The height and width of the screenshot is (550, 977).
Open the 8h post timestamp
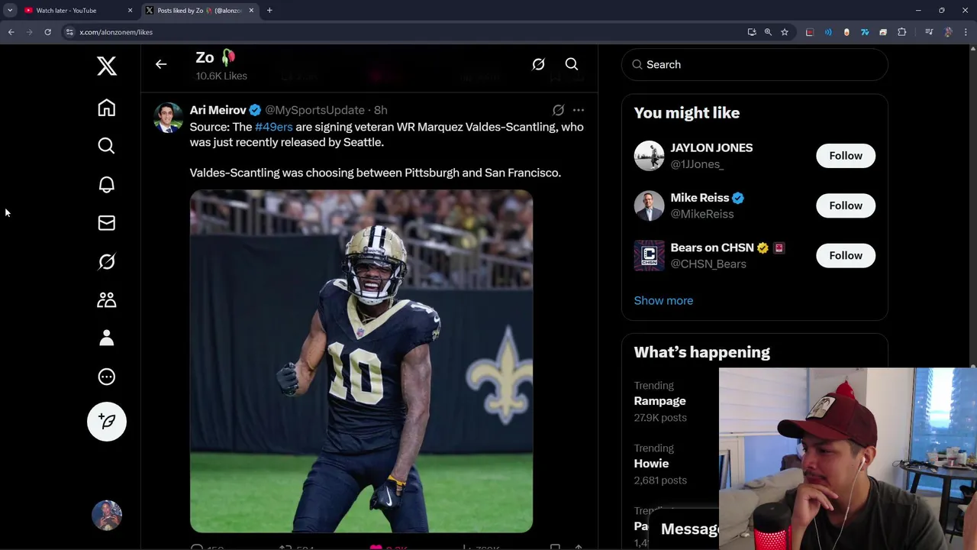[381, 110]
